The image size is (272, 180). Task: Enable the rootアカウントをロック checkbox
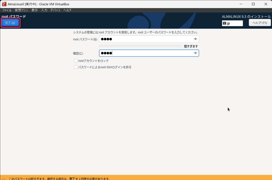[x=76, y=61]
